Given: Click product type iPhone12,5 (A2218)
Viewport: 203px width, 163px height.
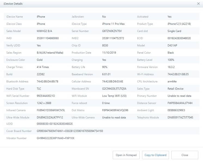Looking at the screenshot, I should coord(179,24).
